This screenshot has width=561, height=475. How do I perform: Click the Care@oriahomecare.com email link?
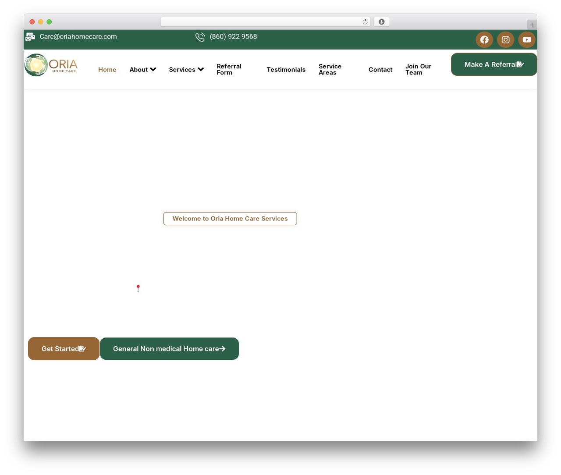(x=78, y=37)
